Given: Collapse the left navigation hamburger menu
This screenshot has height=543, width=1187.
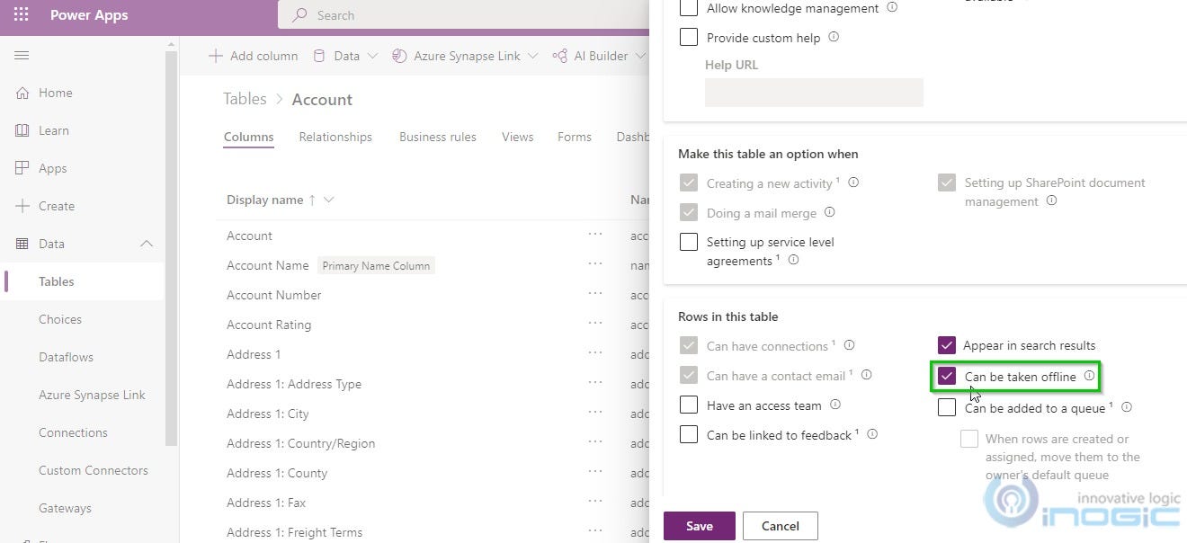Looking at the screenshot, I should tap(22, 56).
